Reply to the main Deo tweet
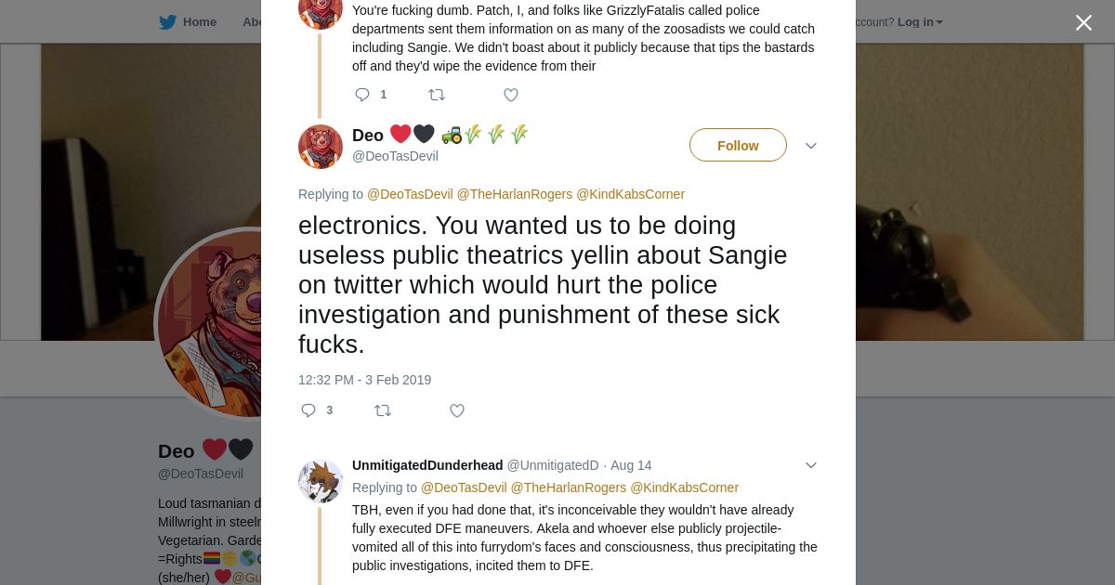This screenshot has height=585, width=1115. [308, 410]
